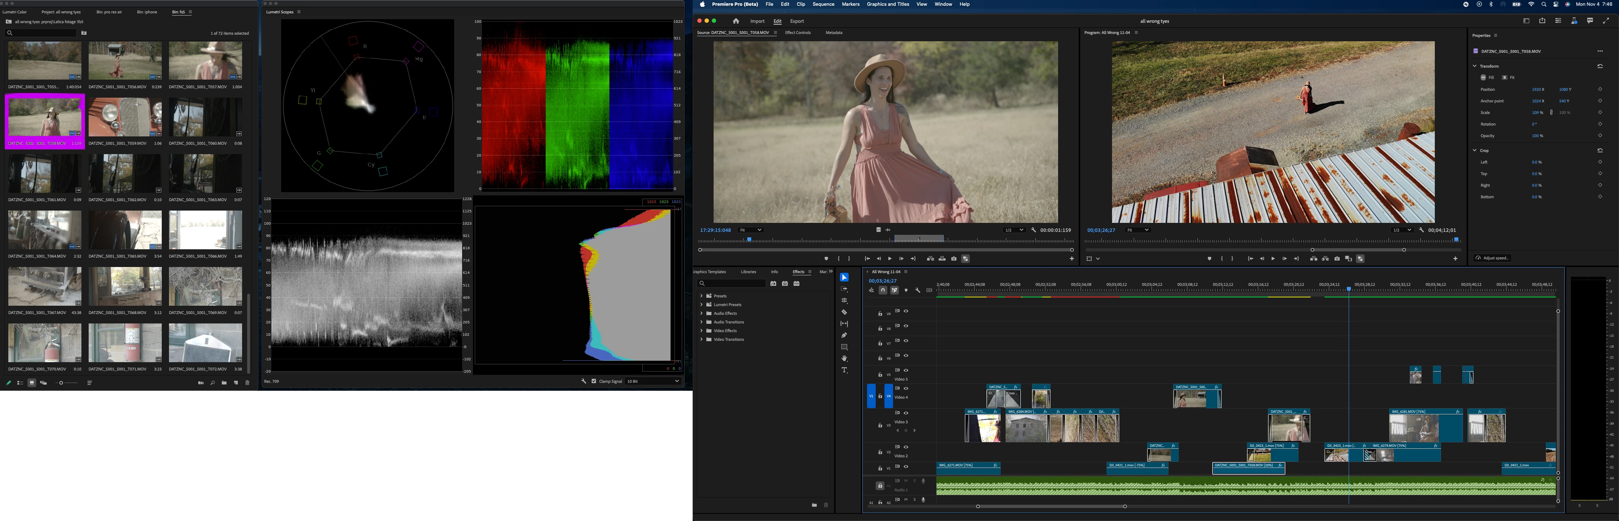Select the DATZNC_S001_S001_T059.MOV thumbnail
The width and height of the screenshot is (1619, 521).
coord(124,118)
